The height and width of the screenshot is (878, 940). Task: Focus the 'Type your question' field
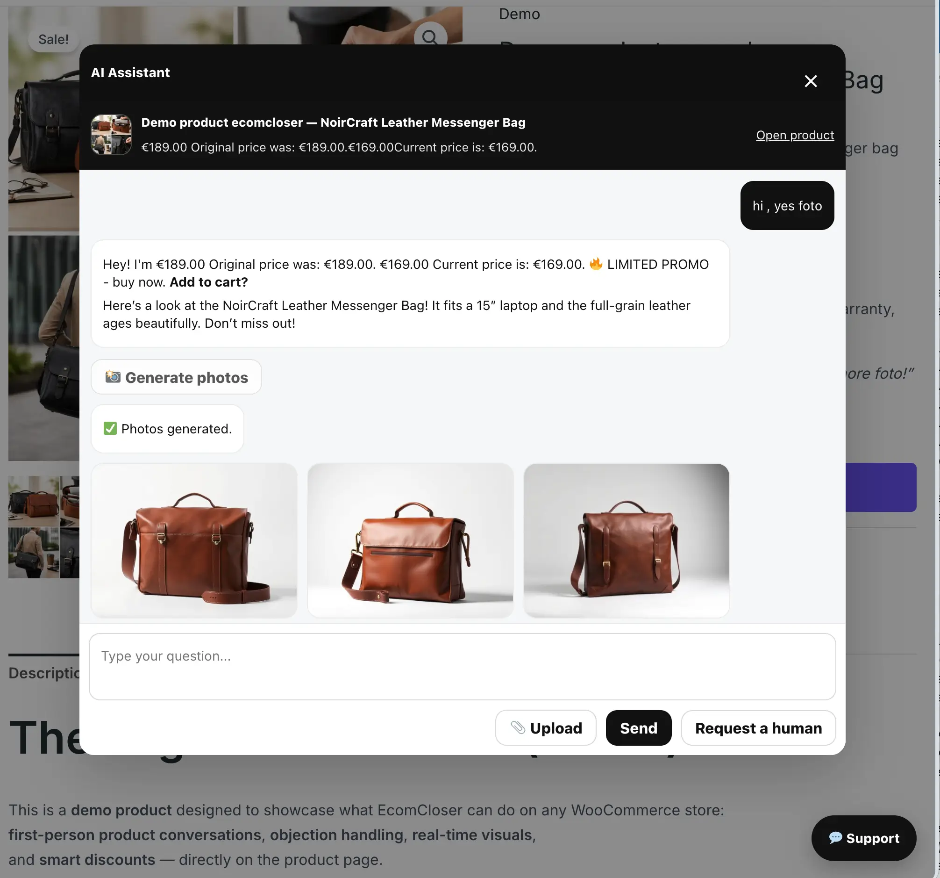click(x=462, y=666)
